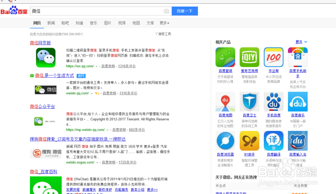Open 百度快照 for weixin.qq.com result
This screenshot has width=336, height=194.
point(110,93)
